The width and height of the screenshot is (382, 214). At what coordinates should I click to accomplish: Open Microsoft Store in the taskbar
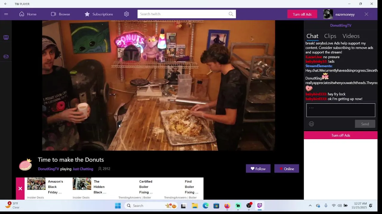(x=216, y=206)
